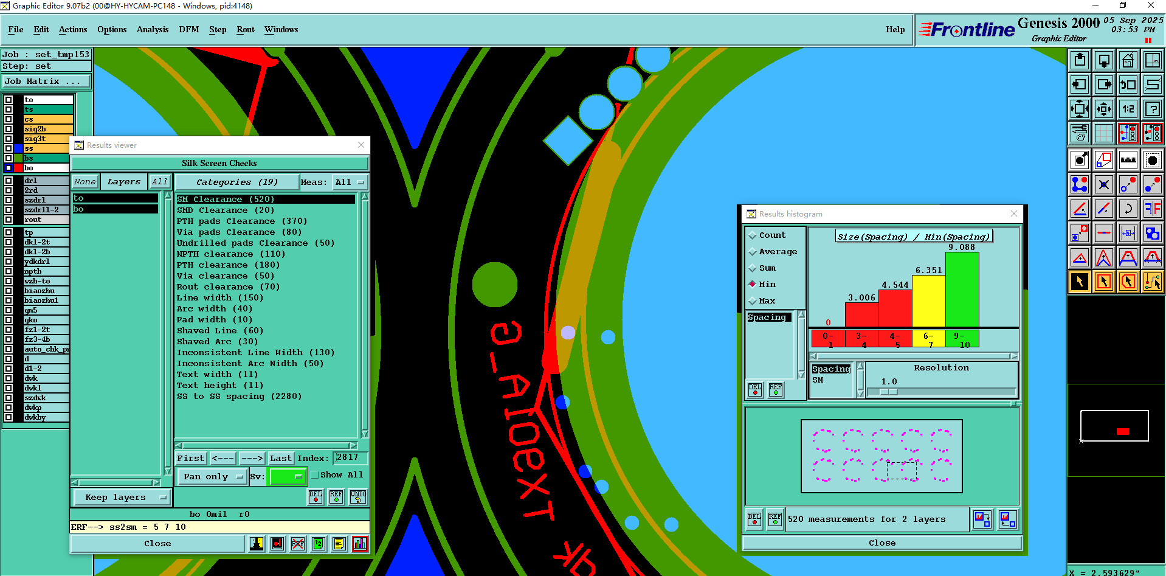
Task: Click the pan down arrow icon
Action: (1104, 60)
